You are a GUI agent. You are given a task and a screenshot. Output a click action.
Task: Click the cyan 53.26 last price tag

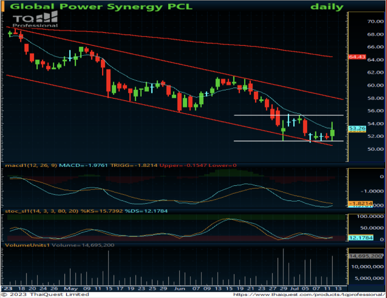[357, 128]
